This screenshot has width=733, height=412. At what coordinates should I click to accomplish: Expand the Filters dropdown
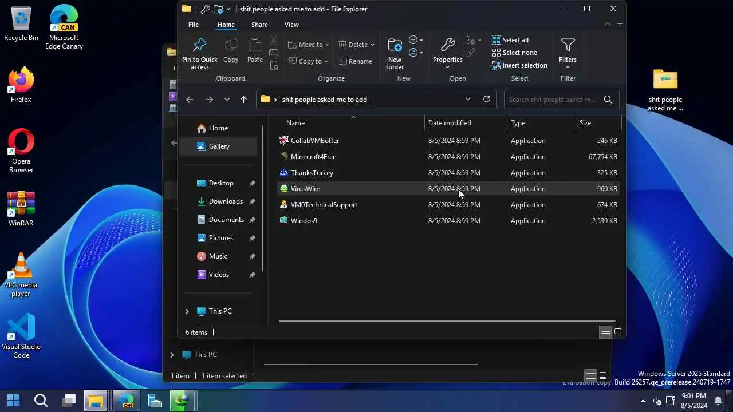568,68
